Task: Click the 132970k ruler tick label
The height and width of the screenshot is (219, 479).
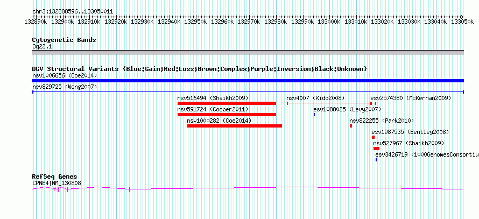Action: [249, 22]
